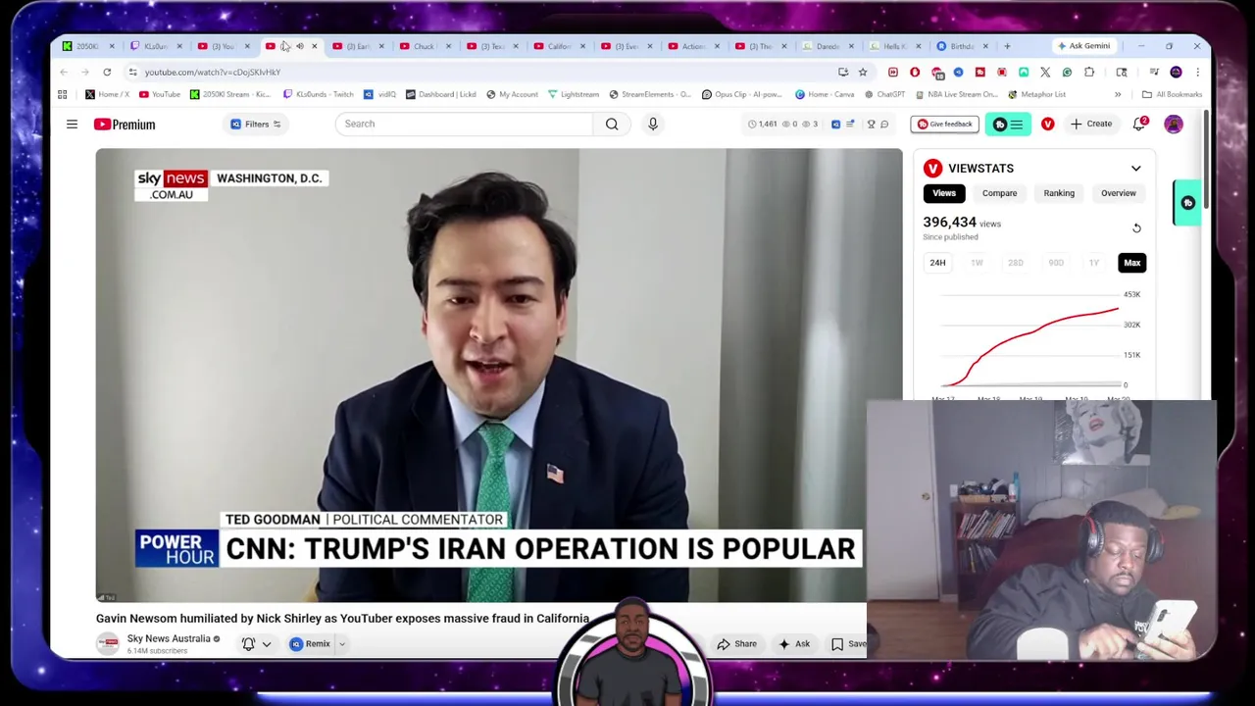Open the teal side tab extension icon
The image size is (1255, 706).
pos(1187,203)
